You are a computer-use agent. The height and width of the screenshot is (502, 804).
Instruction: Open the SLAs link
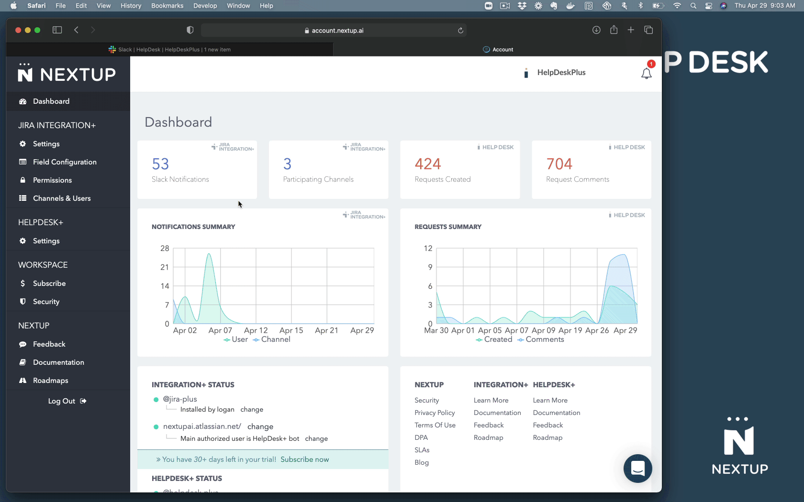pyautogui.click(x=422, y=450)
